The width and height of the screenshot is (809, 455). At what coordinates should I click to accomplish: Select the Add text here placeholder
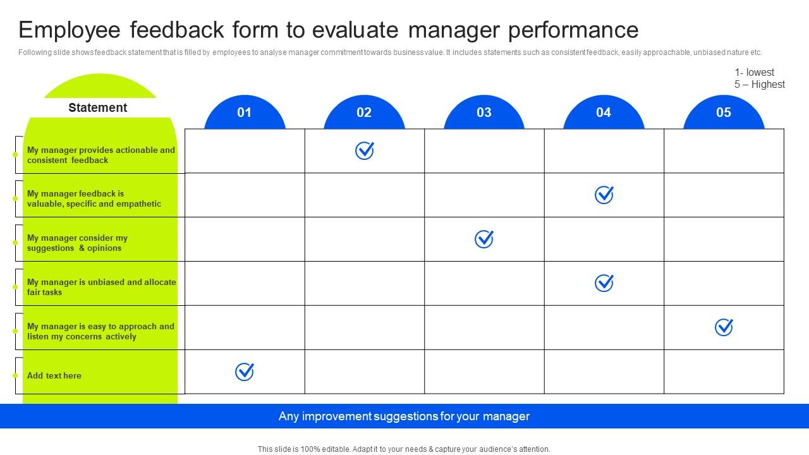click(54, 375)
